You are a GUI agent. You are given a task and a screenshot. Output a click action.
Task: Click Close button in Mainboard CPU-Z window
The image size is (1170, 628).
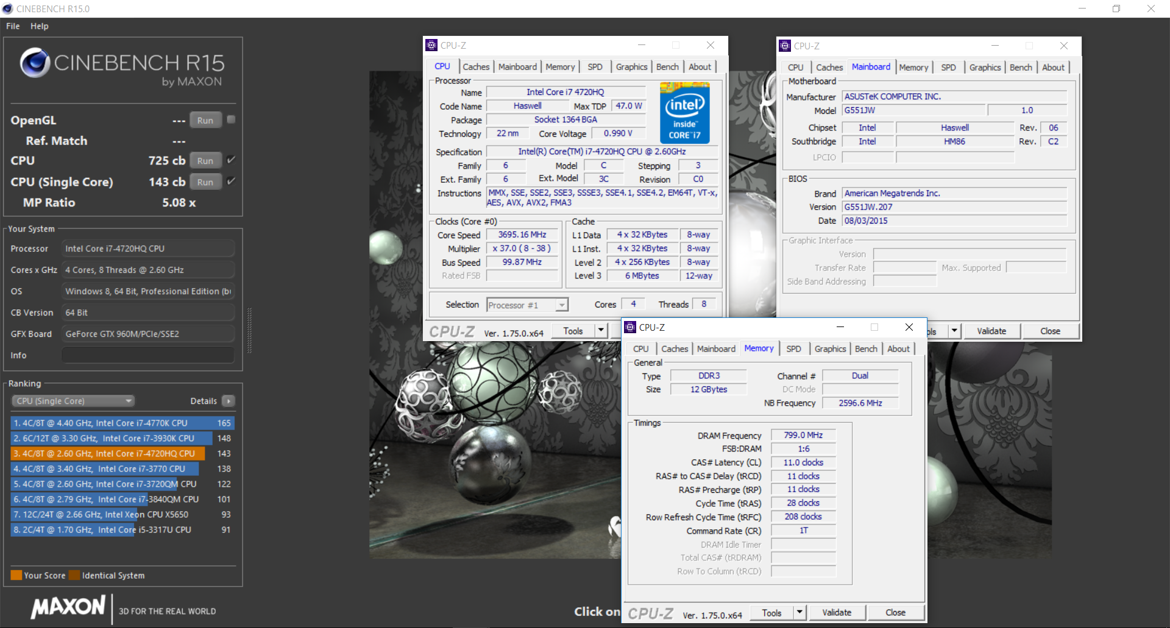(1050, 331)
